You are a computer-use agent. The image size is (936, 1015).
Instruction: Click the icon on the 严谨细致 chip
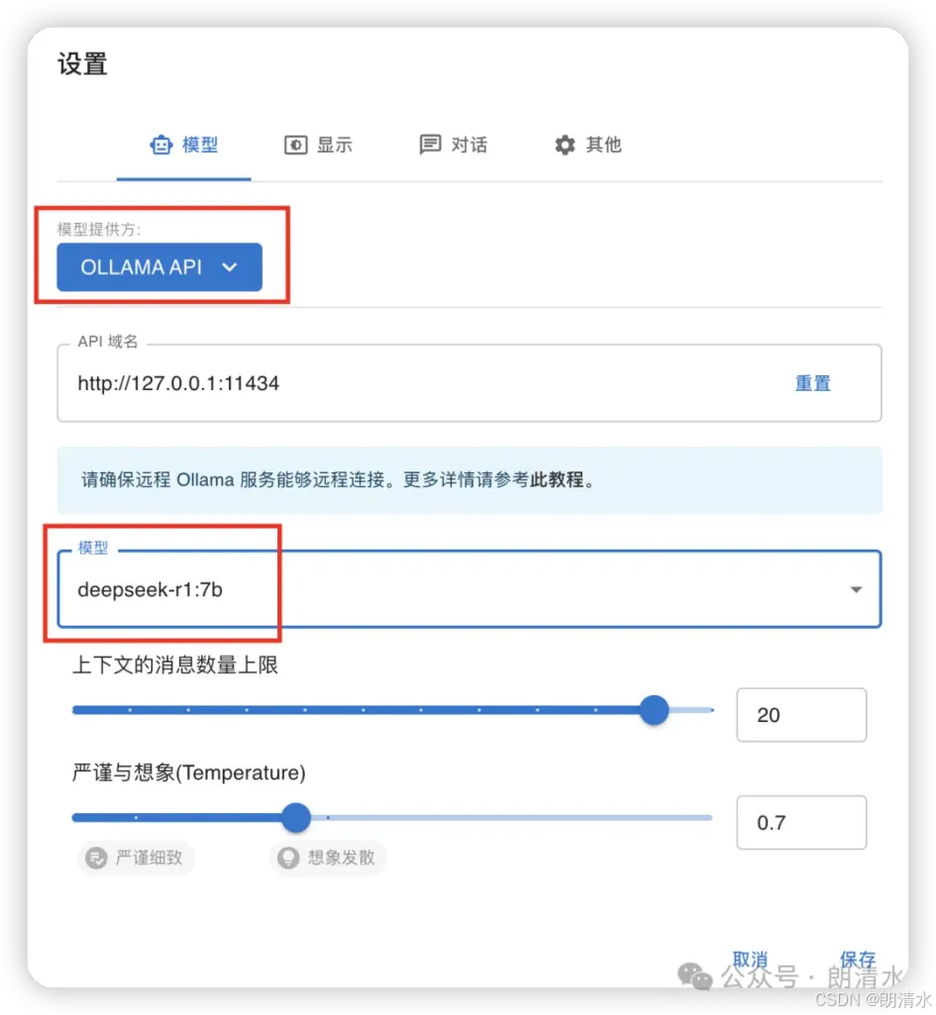96,859
